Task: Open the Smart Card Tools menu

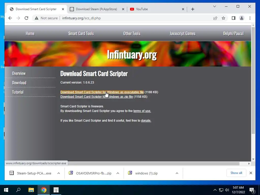Action: tap(81, 34)
